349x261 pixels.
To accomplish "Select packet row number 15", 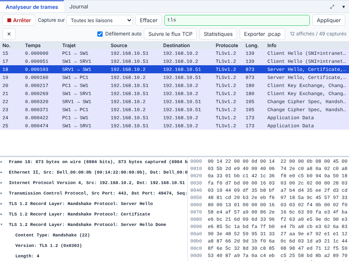I will (x=174, y=53).
